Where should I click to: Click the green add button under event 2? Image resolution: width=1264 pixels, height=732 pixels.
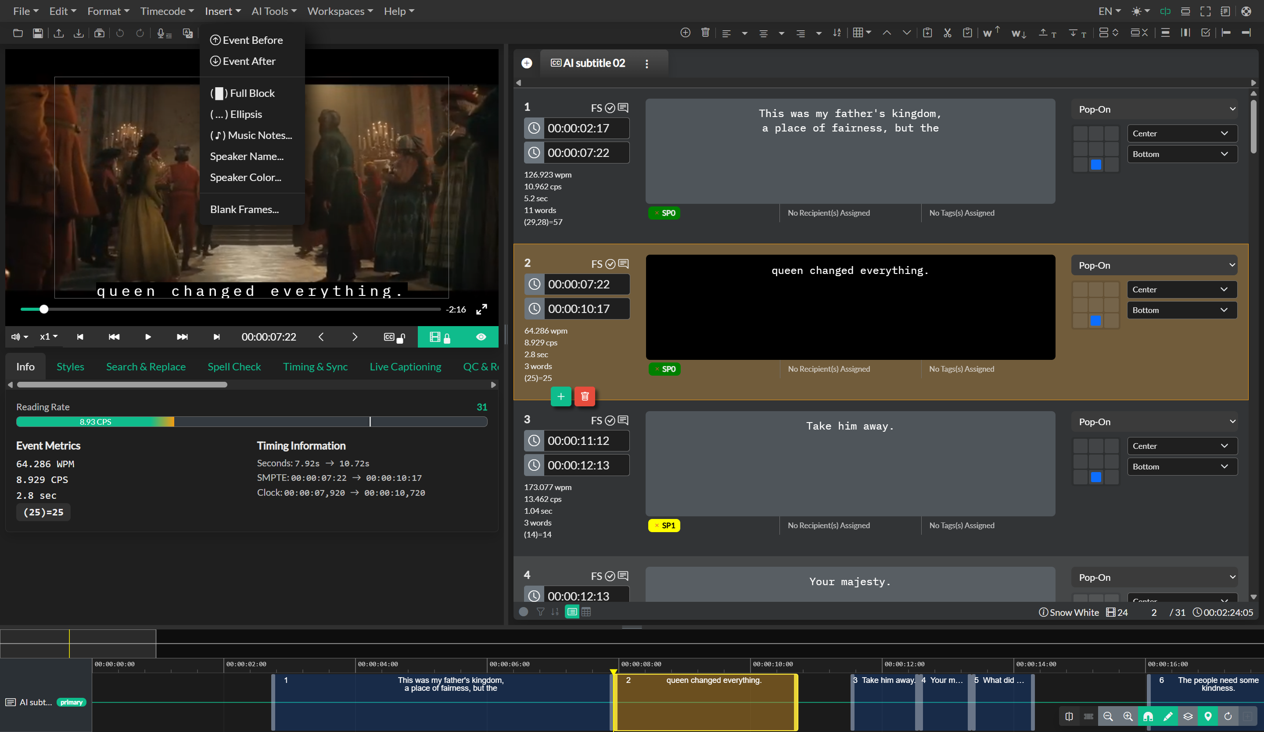[x=561, y=396]
